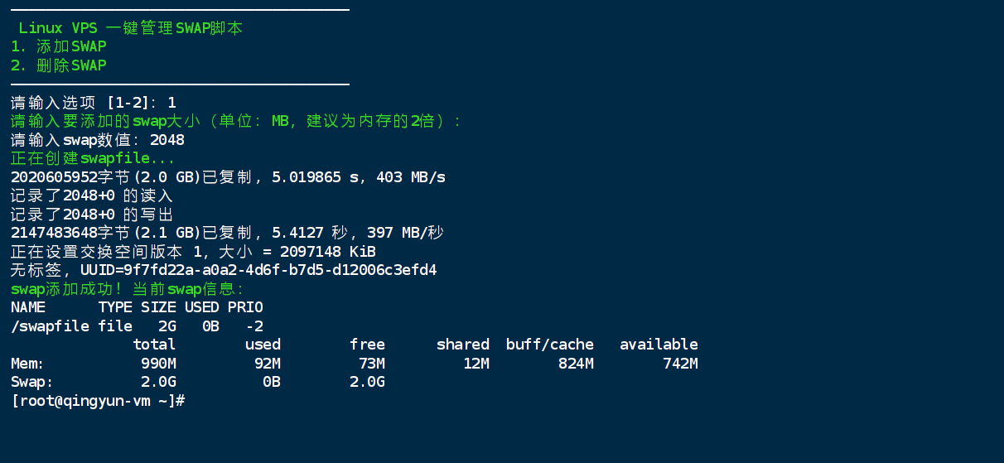This screenshot has width=1004, height=463.
Task: Click the Mem total value '990M'
Action: pos(158,364)
